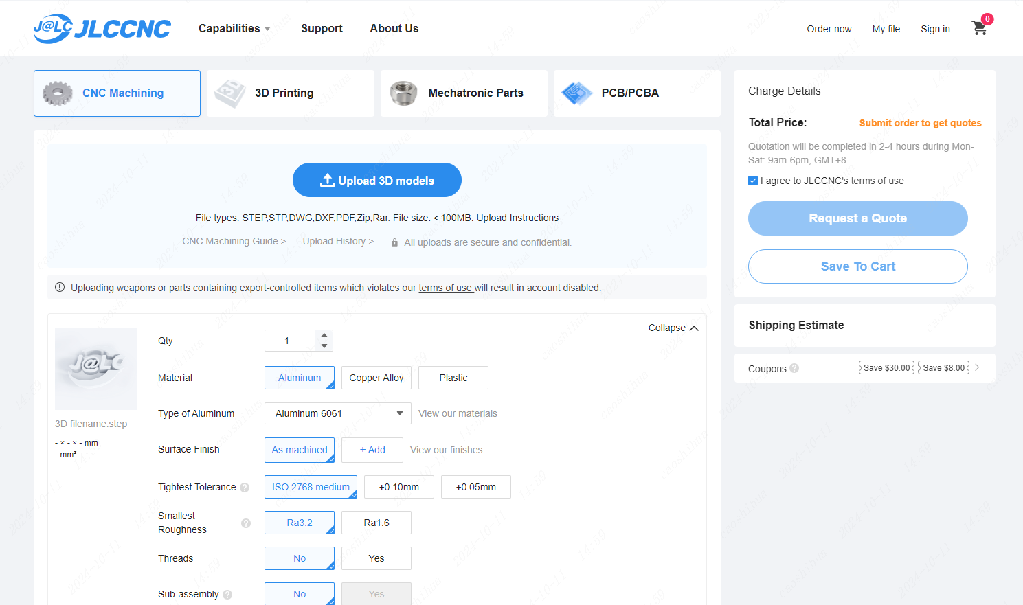Click the lock icon beside secure uploads text
The width and height of the screenshot is (1023, 605).
coord(394,242)
